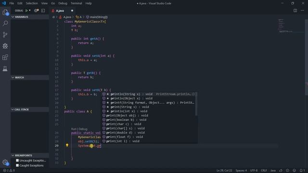308x173 pixels.
Task: Open the Manage gear icon
Action: 5,162
